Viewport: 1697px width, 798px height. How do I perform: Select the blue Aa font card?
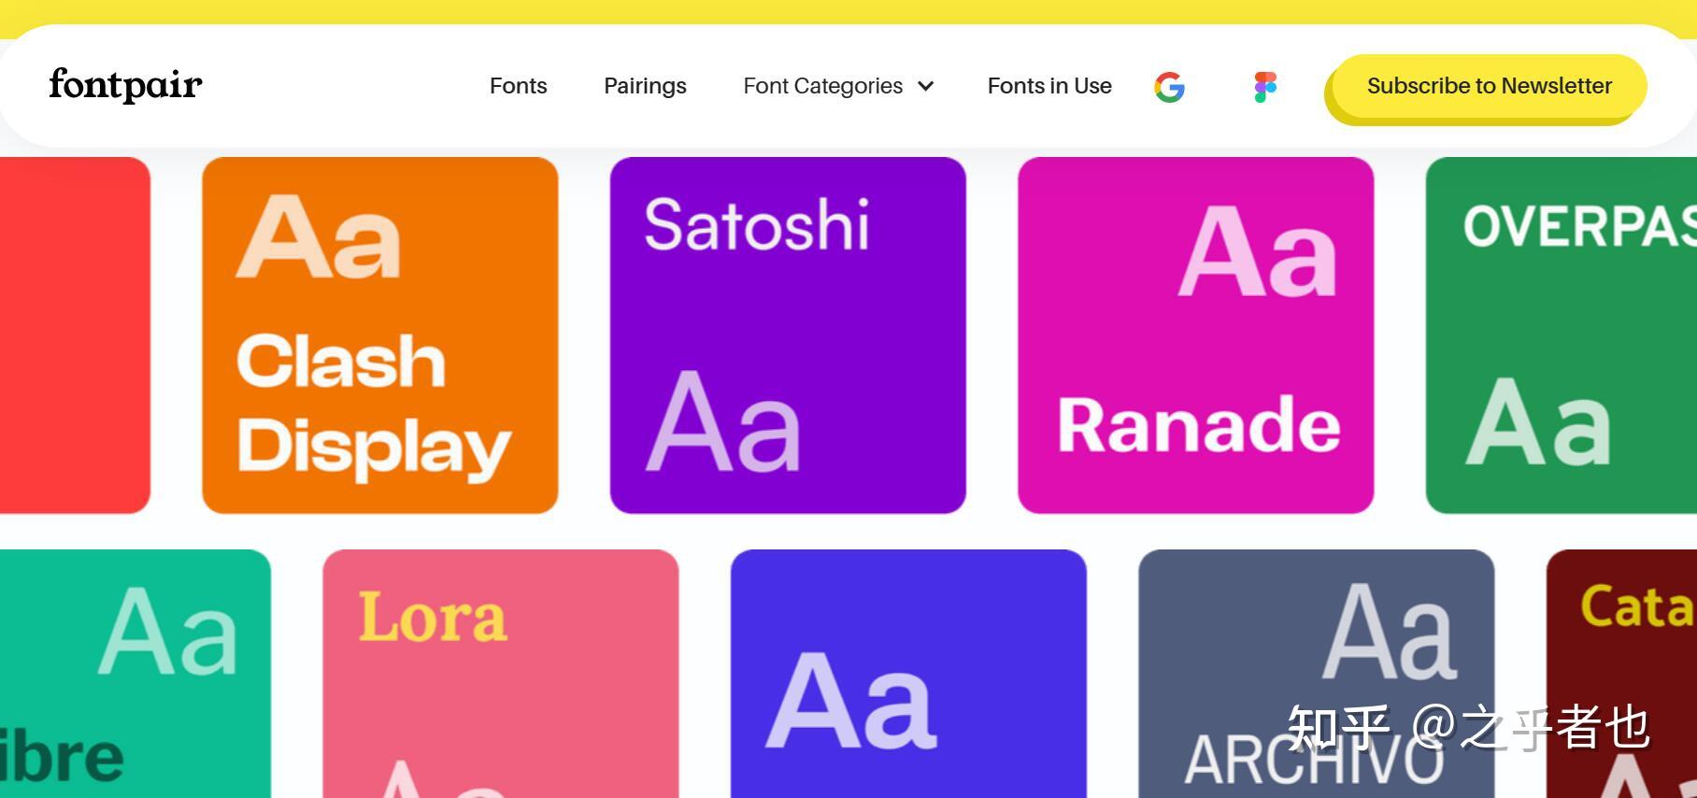(908, 674)
